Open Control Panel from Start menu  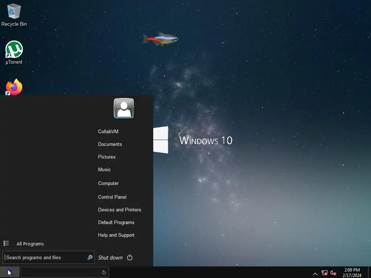click(x=112, y=197)
